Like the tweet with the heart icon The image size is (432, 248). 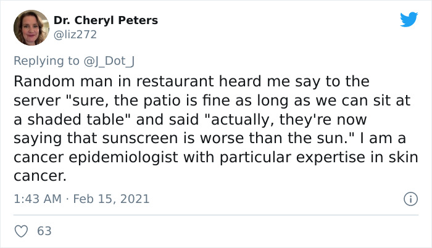[20, 231]
